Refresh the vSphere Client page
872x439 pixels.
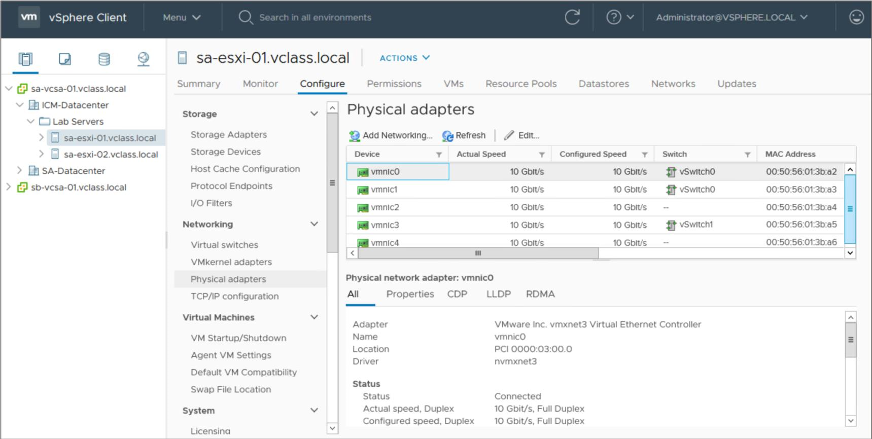(572, 17)
